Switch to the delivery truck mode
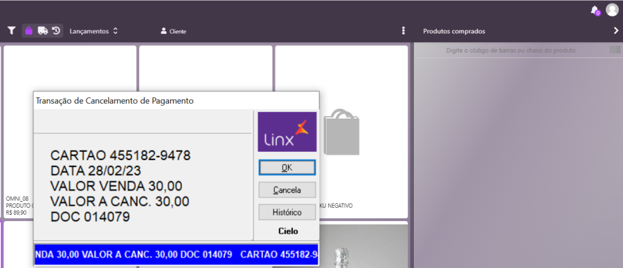This screenshot has height=268, width=623. (43, 30)
